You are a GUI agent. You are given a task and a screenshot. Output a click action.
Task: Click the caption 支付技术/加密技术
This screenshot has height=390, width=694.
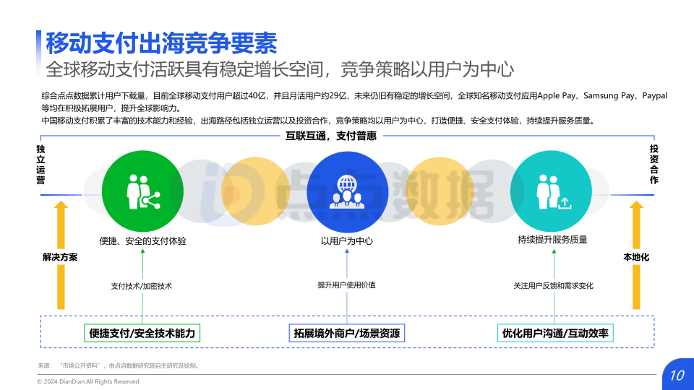pos(141,286)
